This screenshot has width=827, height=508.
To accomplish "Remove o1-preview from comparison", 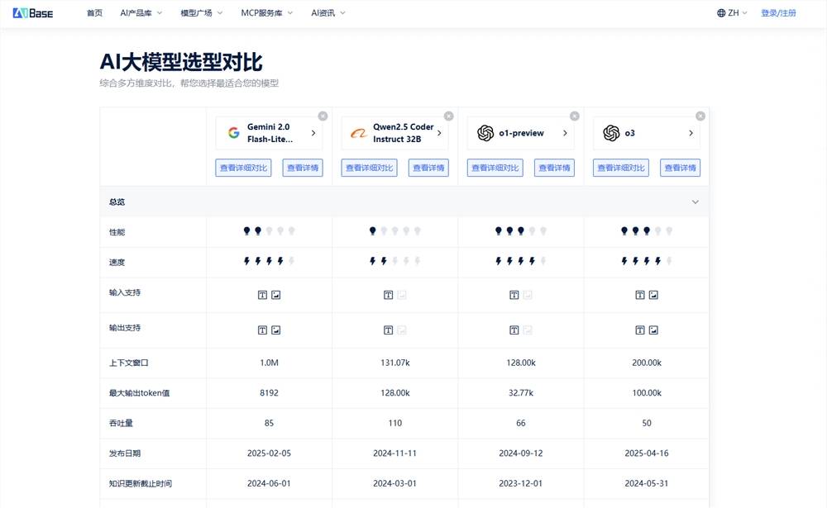I will [575, 116].
